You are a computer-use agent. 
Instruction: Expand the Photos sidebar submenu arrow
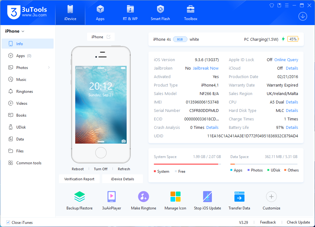point(49,68)
